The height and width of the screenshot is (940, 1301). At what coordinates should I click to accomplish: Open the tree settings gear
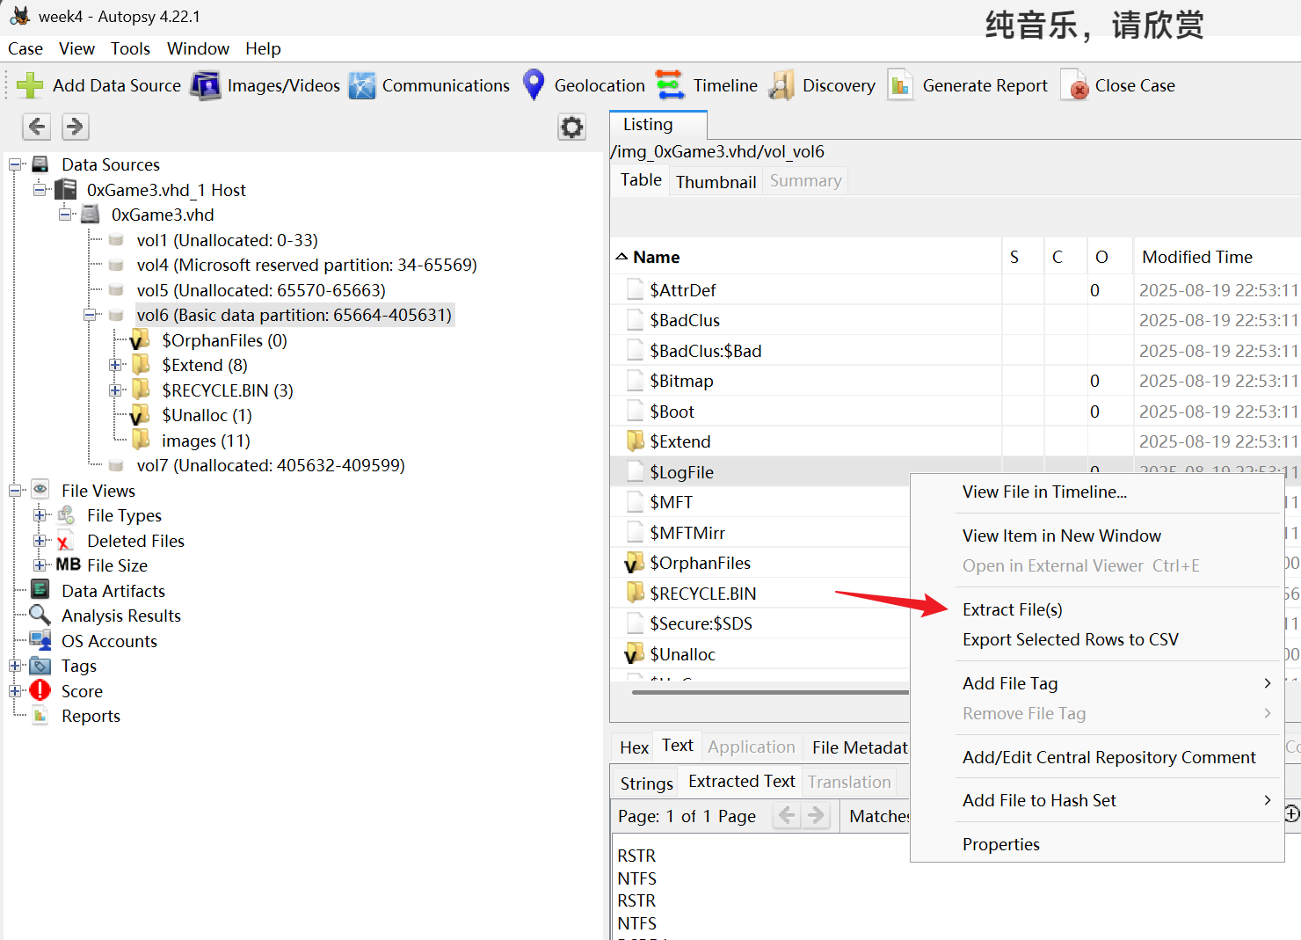tap(572, 128)
